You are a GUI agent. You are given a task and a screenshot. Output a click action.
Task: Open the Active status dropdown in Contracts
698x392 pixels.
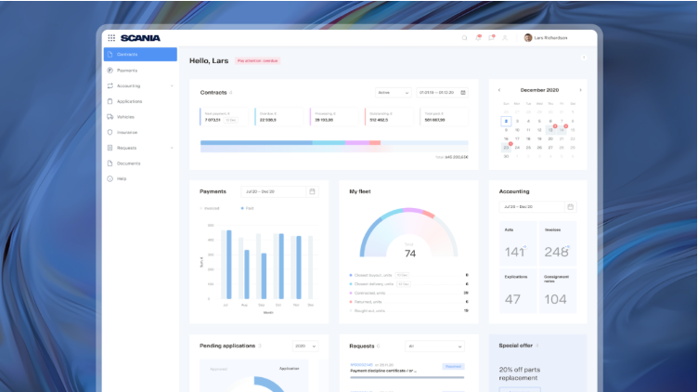393,93
